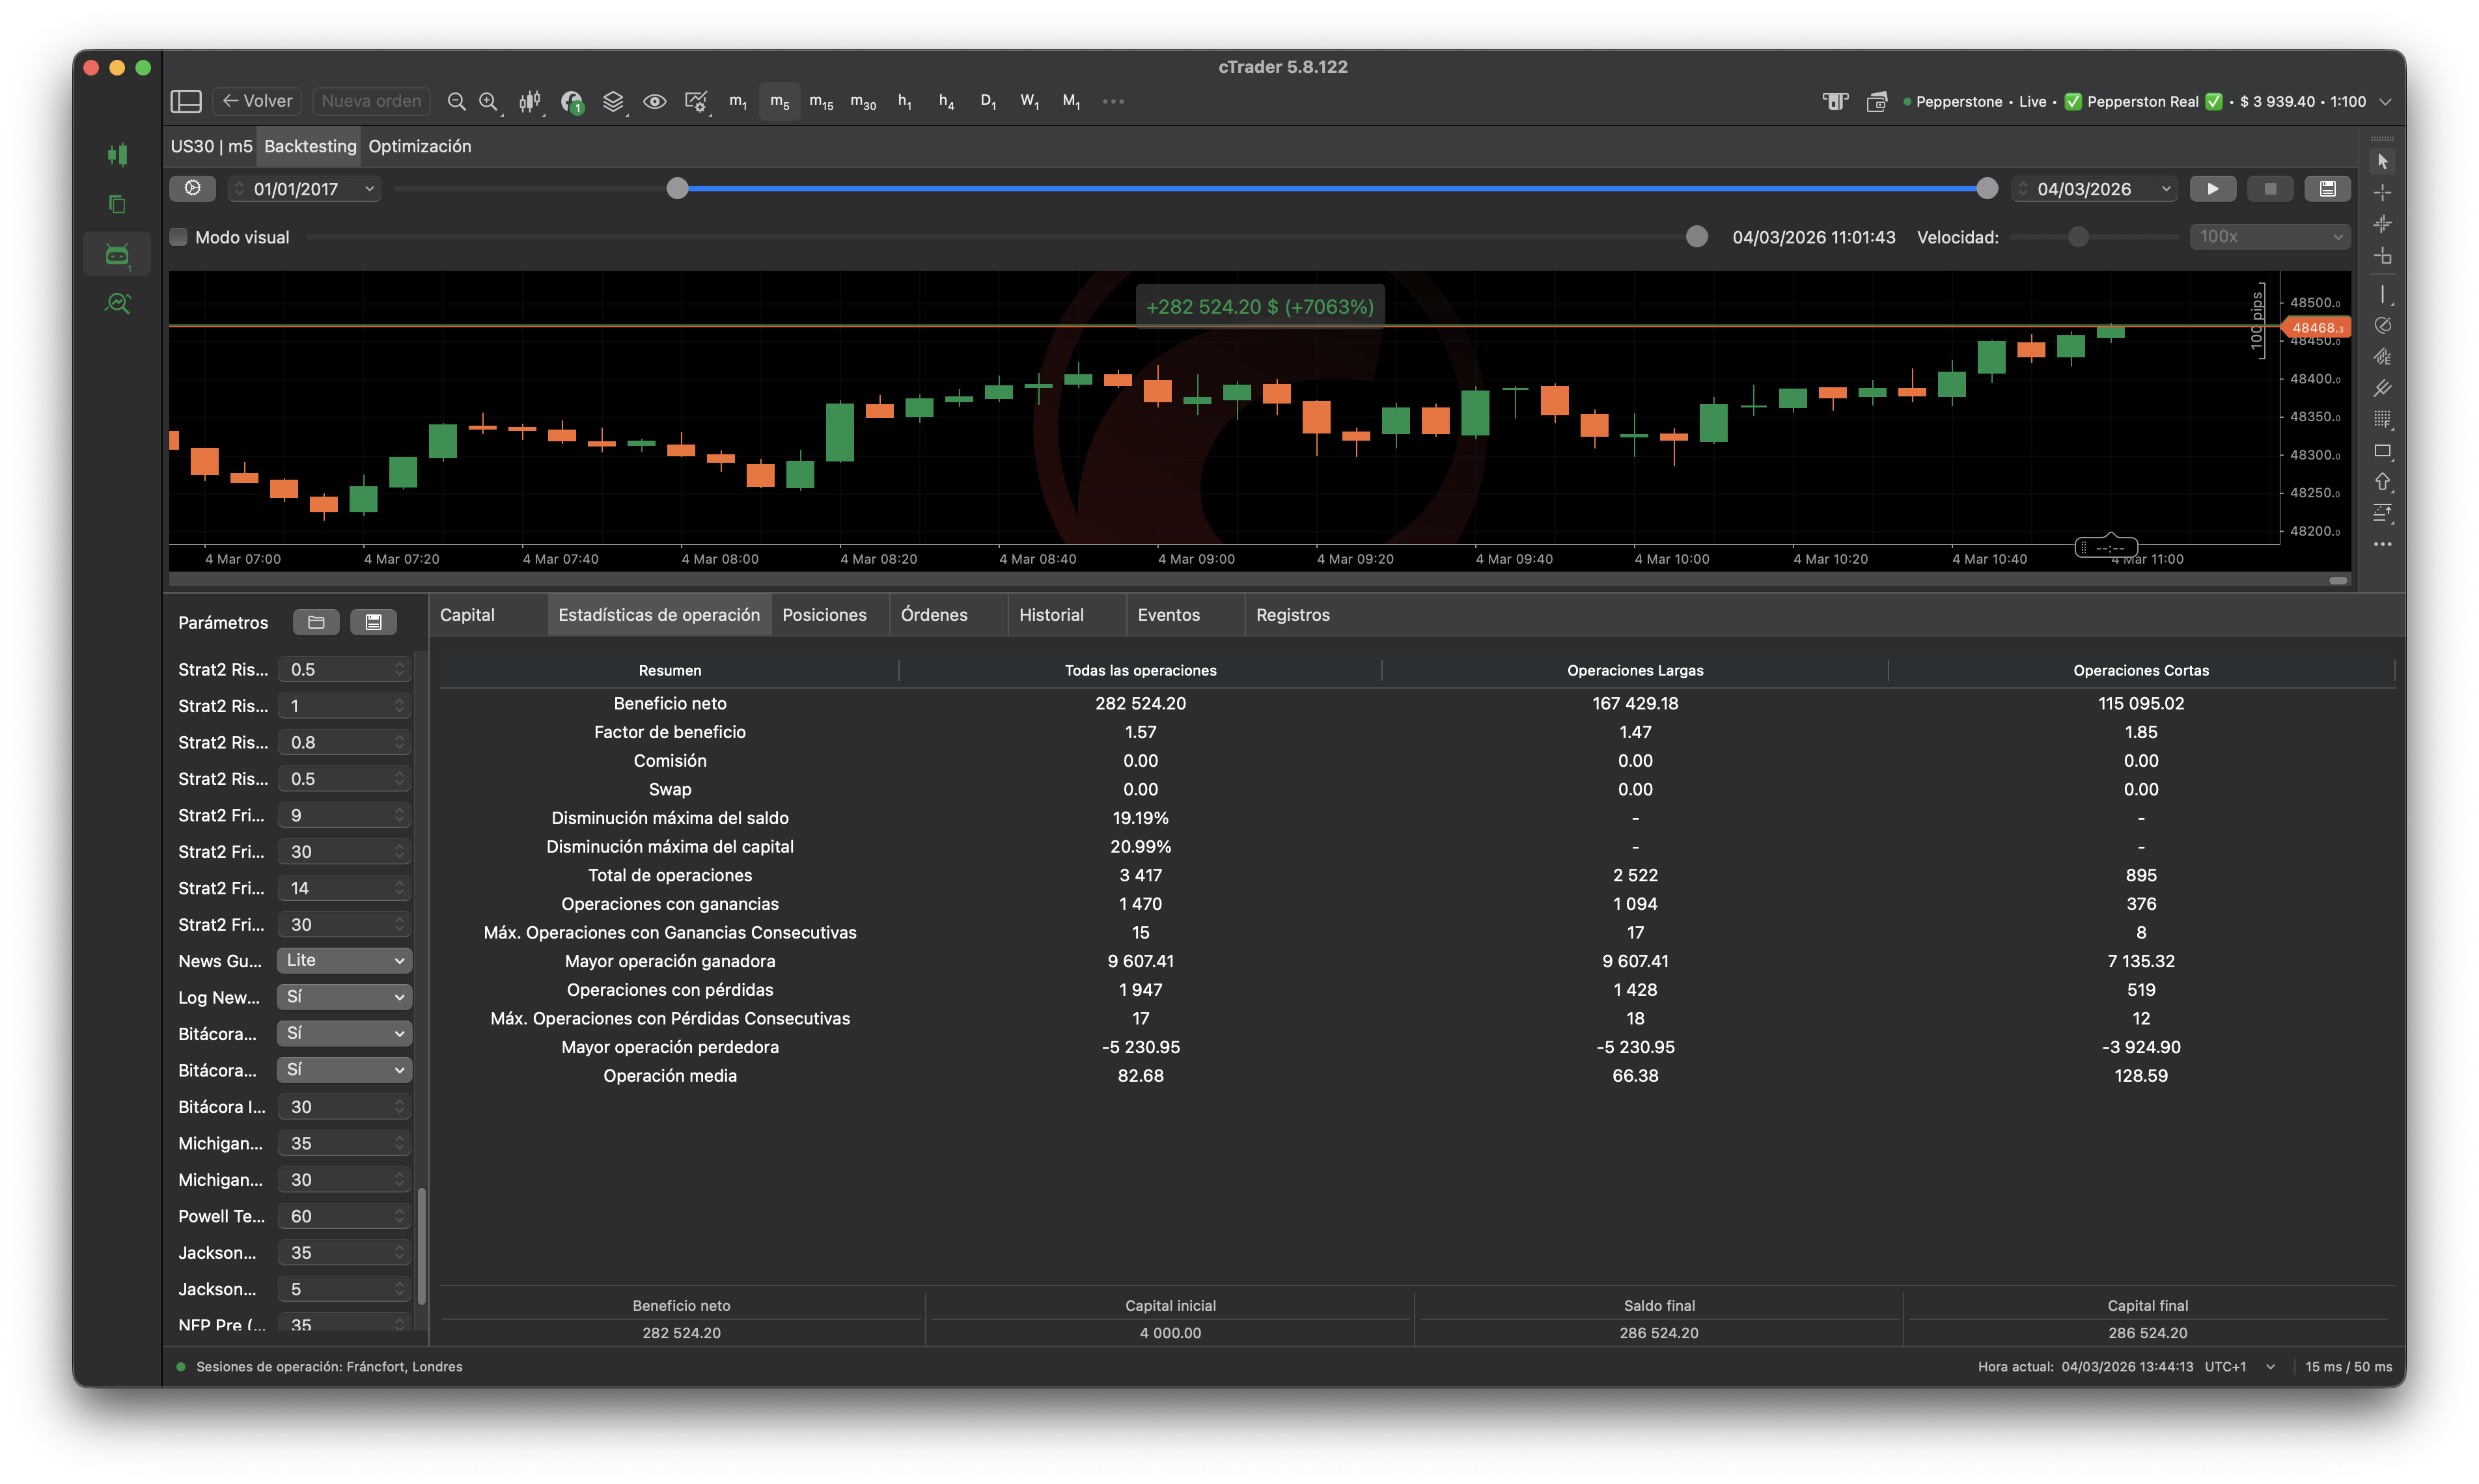Viewport: 2479px width, 1484px height.
Task: Click the zoom out magnifier icon
Action: point(456,101)
